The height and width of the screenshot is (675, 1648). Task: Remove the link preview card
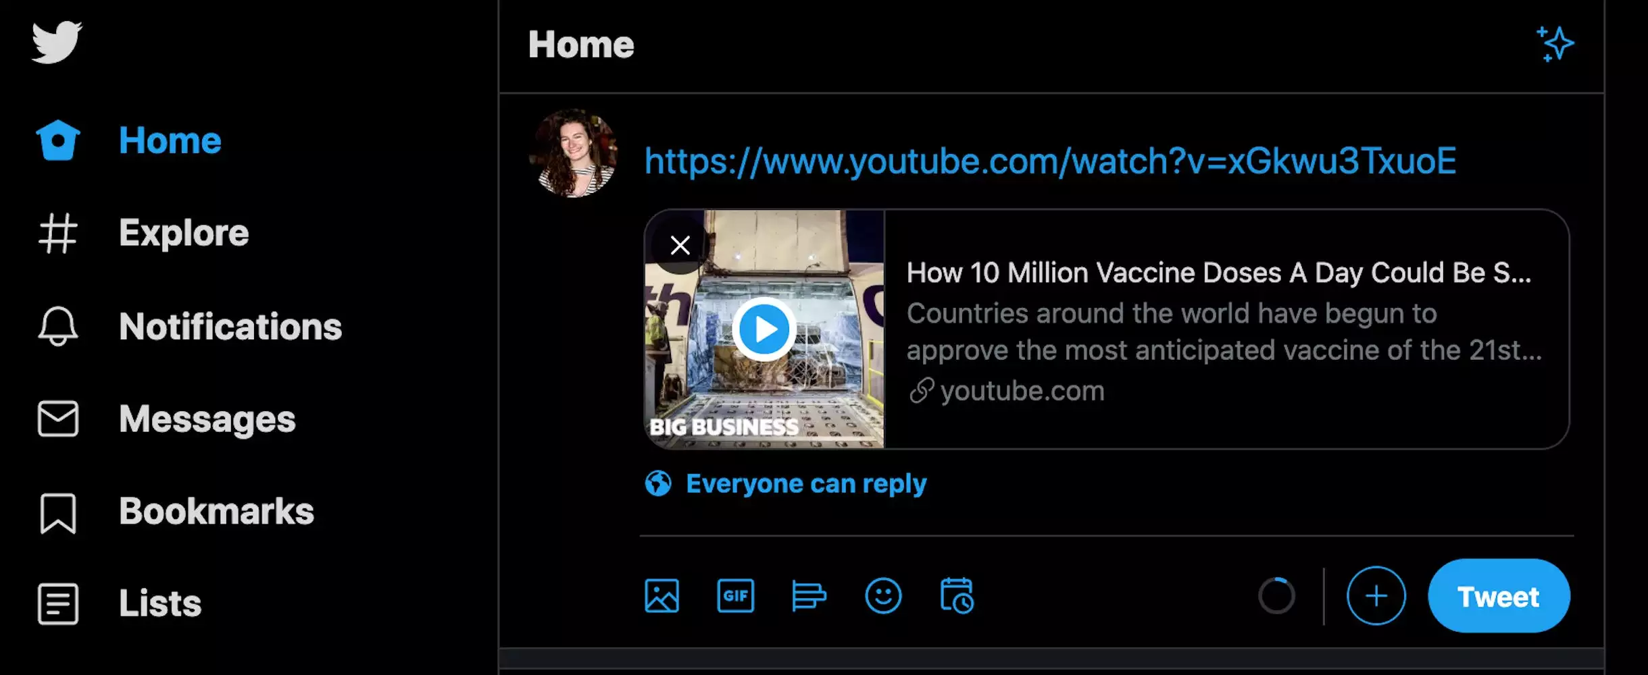(x=680, y=244)
